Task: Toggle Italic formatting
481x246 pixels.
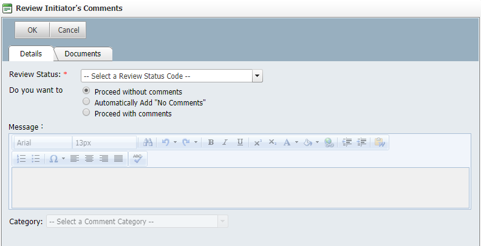Action: pyautogui.click(x=225, y=142)
